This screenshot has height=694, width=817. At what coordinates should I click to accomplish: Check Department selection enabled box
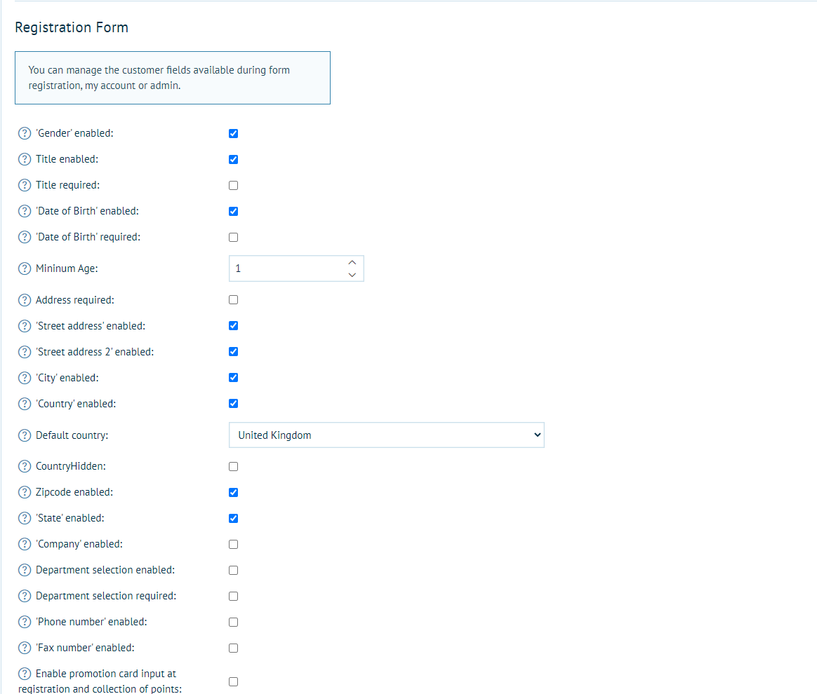point(234,570)
